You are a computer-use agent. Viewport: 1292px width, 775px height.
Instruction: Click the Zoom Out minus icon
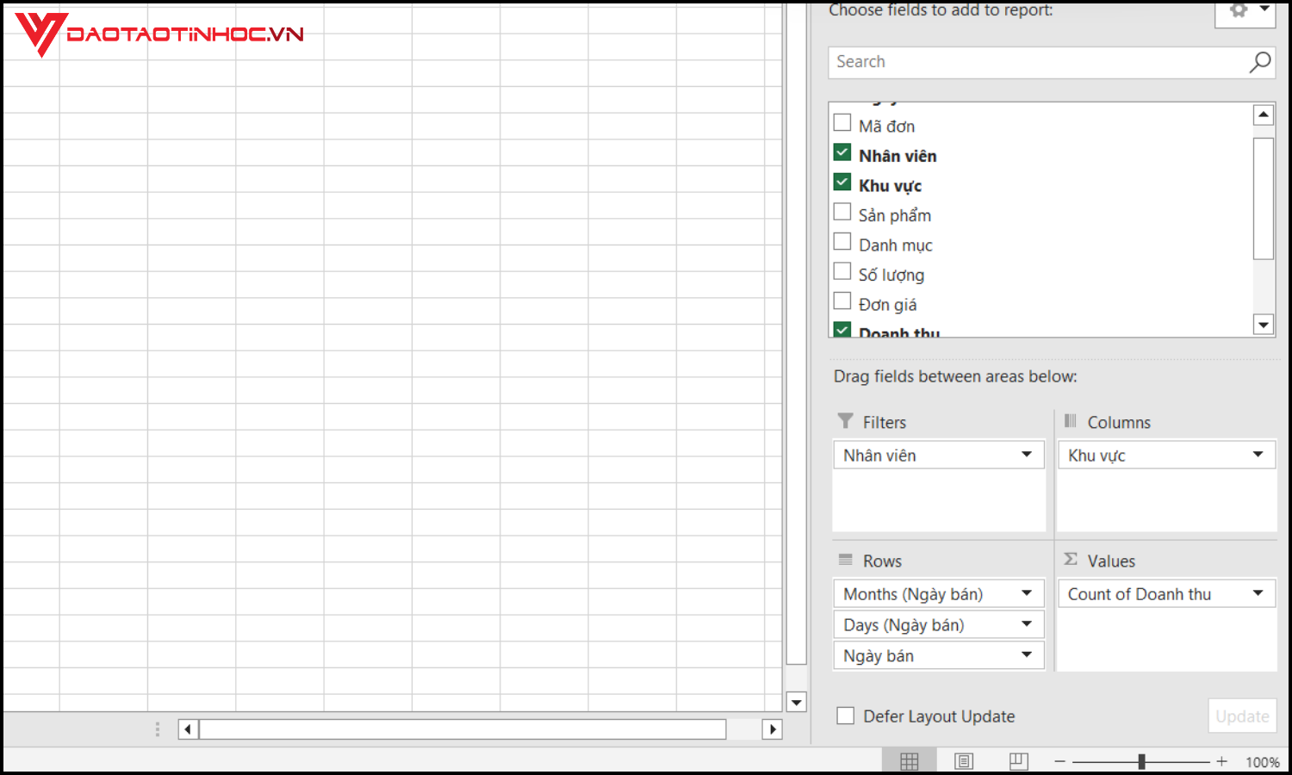pyautogui.click(x=1059, y=760)
